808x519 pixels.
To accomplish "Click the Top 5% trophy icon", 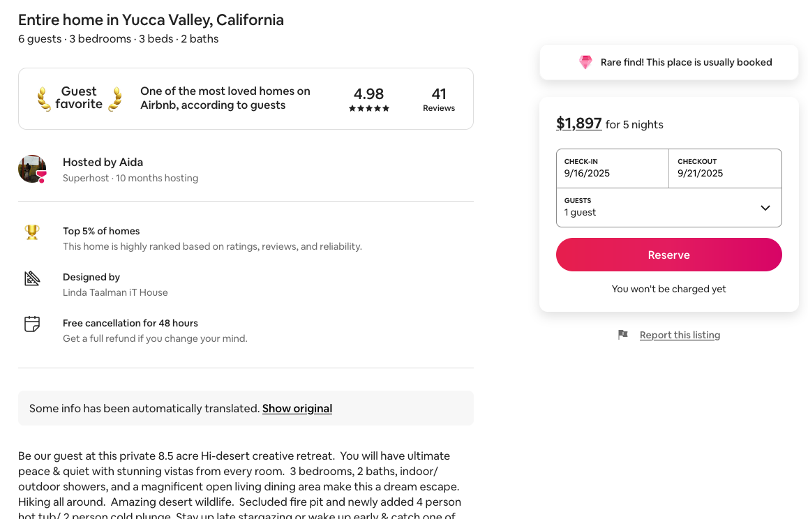I will click(32, 232).
